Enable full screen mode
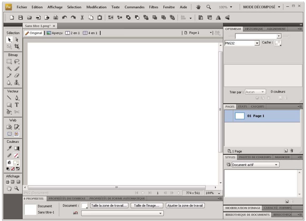 click(x=18, y=182)
